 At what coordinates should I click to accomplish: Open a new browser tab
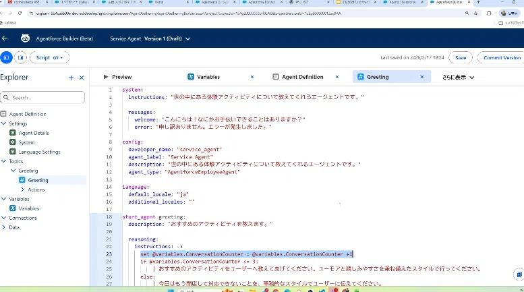[478, 2]
